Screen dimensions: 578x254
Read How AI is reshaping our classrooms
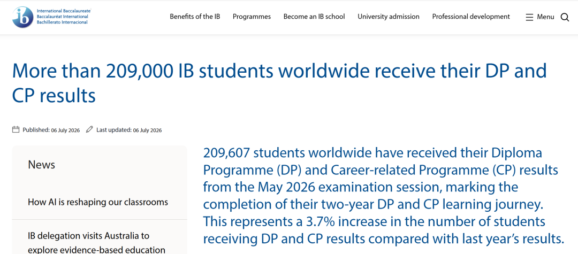coord(98,202)
